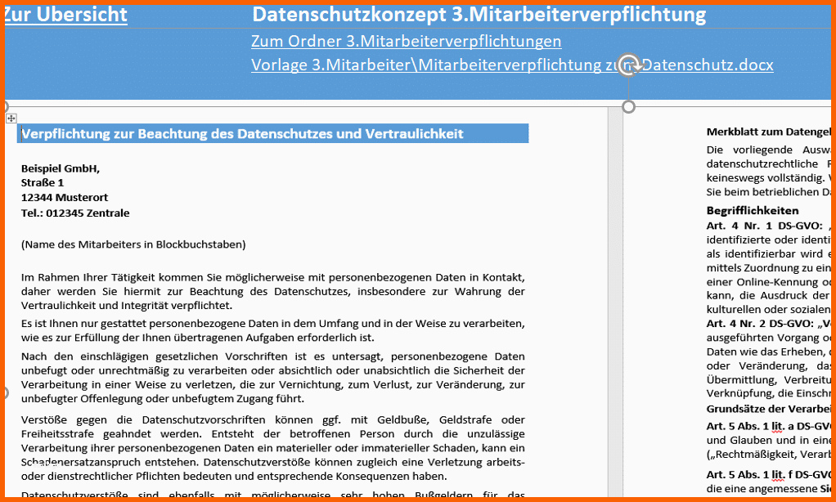This screenshot has width=836, height=502.
Task: Click the entry 'Art. 5 Abs. 1 lit. f DS-GVO'
Action: [x=768, y=475]
